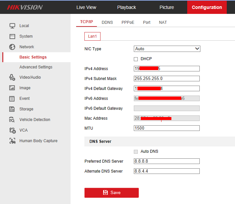
Task: Click the Video/Audio microphone icon
Action: point(12,77)
